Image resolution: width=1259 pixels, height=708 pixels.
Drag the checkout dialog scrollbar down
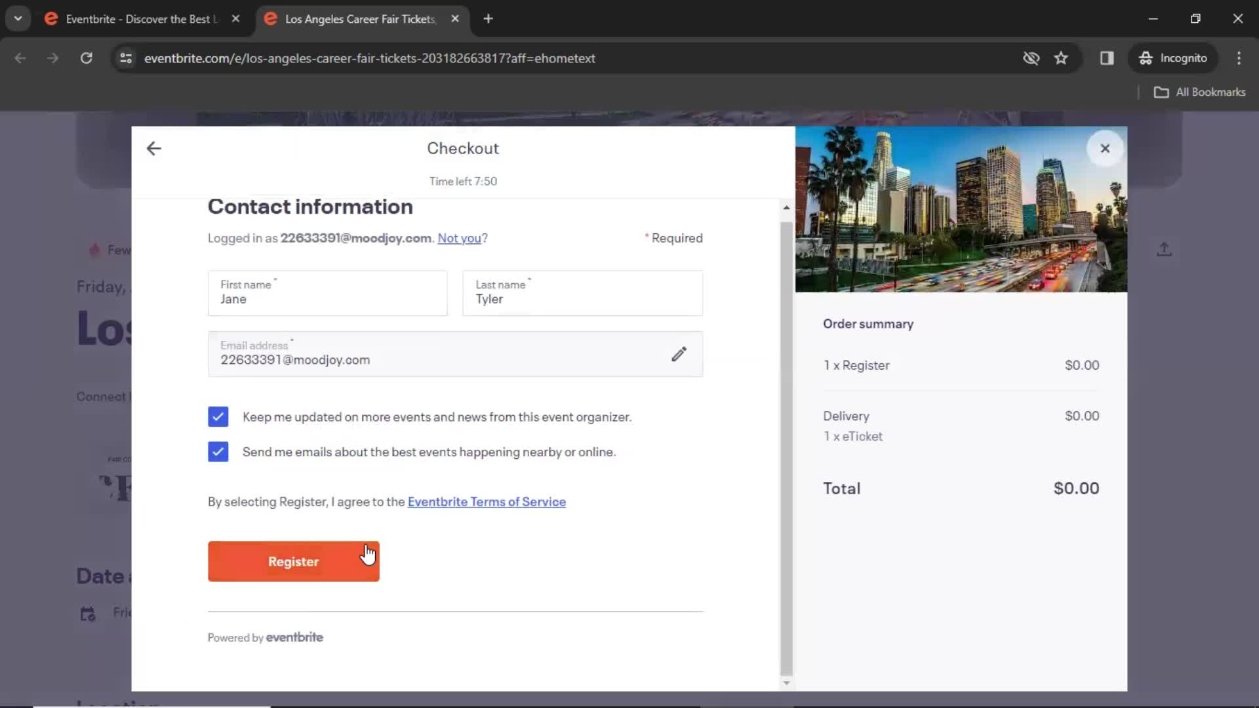[786, 681]
